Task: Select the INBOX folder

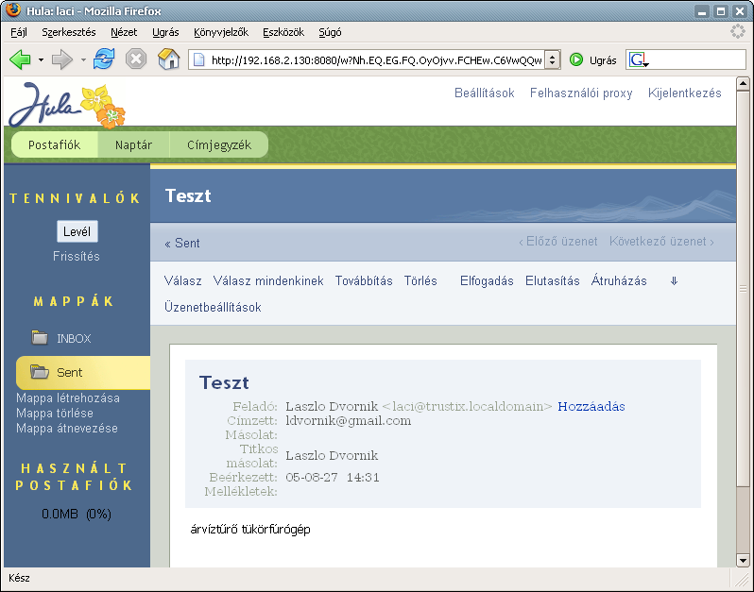Action: tap(74, 338)
